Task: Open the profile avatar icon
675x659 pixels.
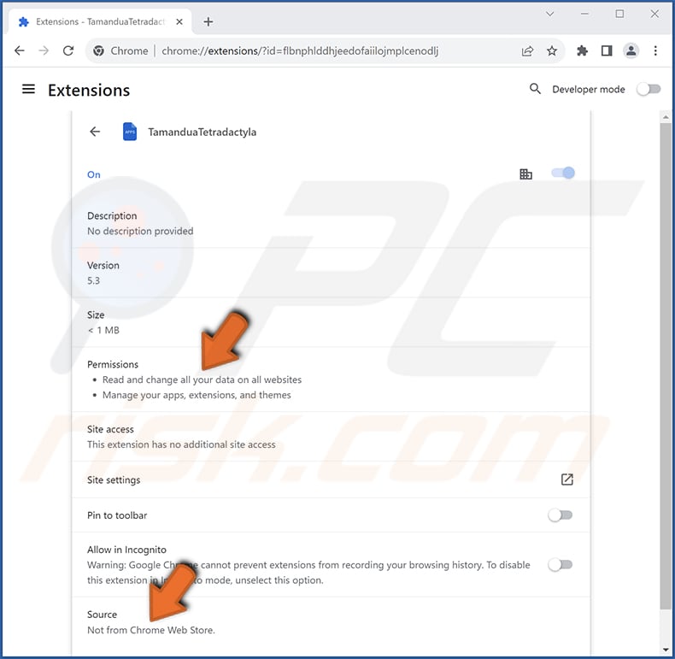Action: (x=631, y=50)
